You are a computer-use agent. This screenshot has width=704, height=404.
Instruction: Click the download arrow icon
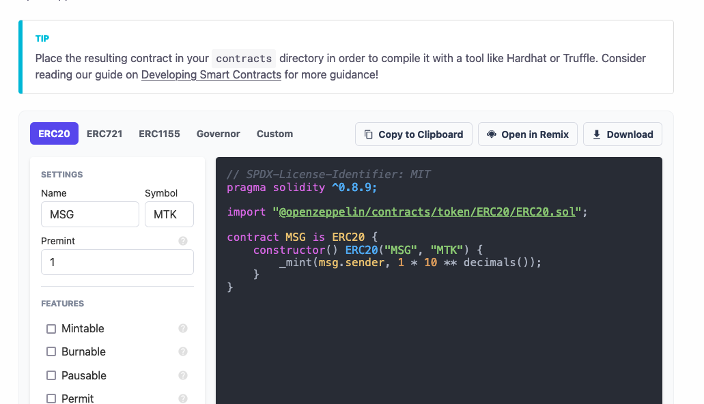(x=597, y=134)
